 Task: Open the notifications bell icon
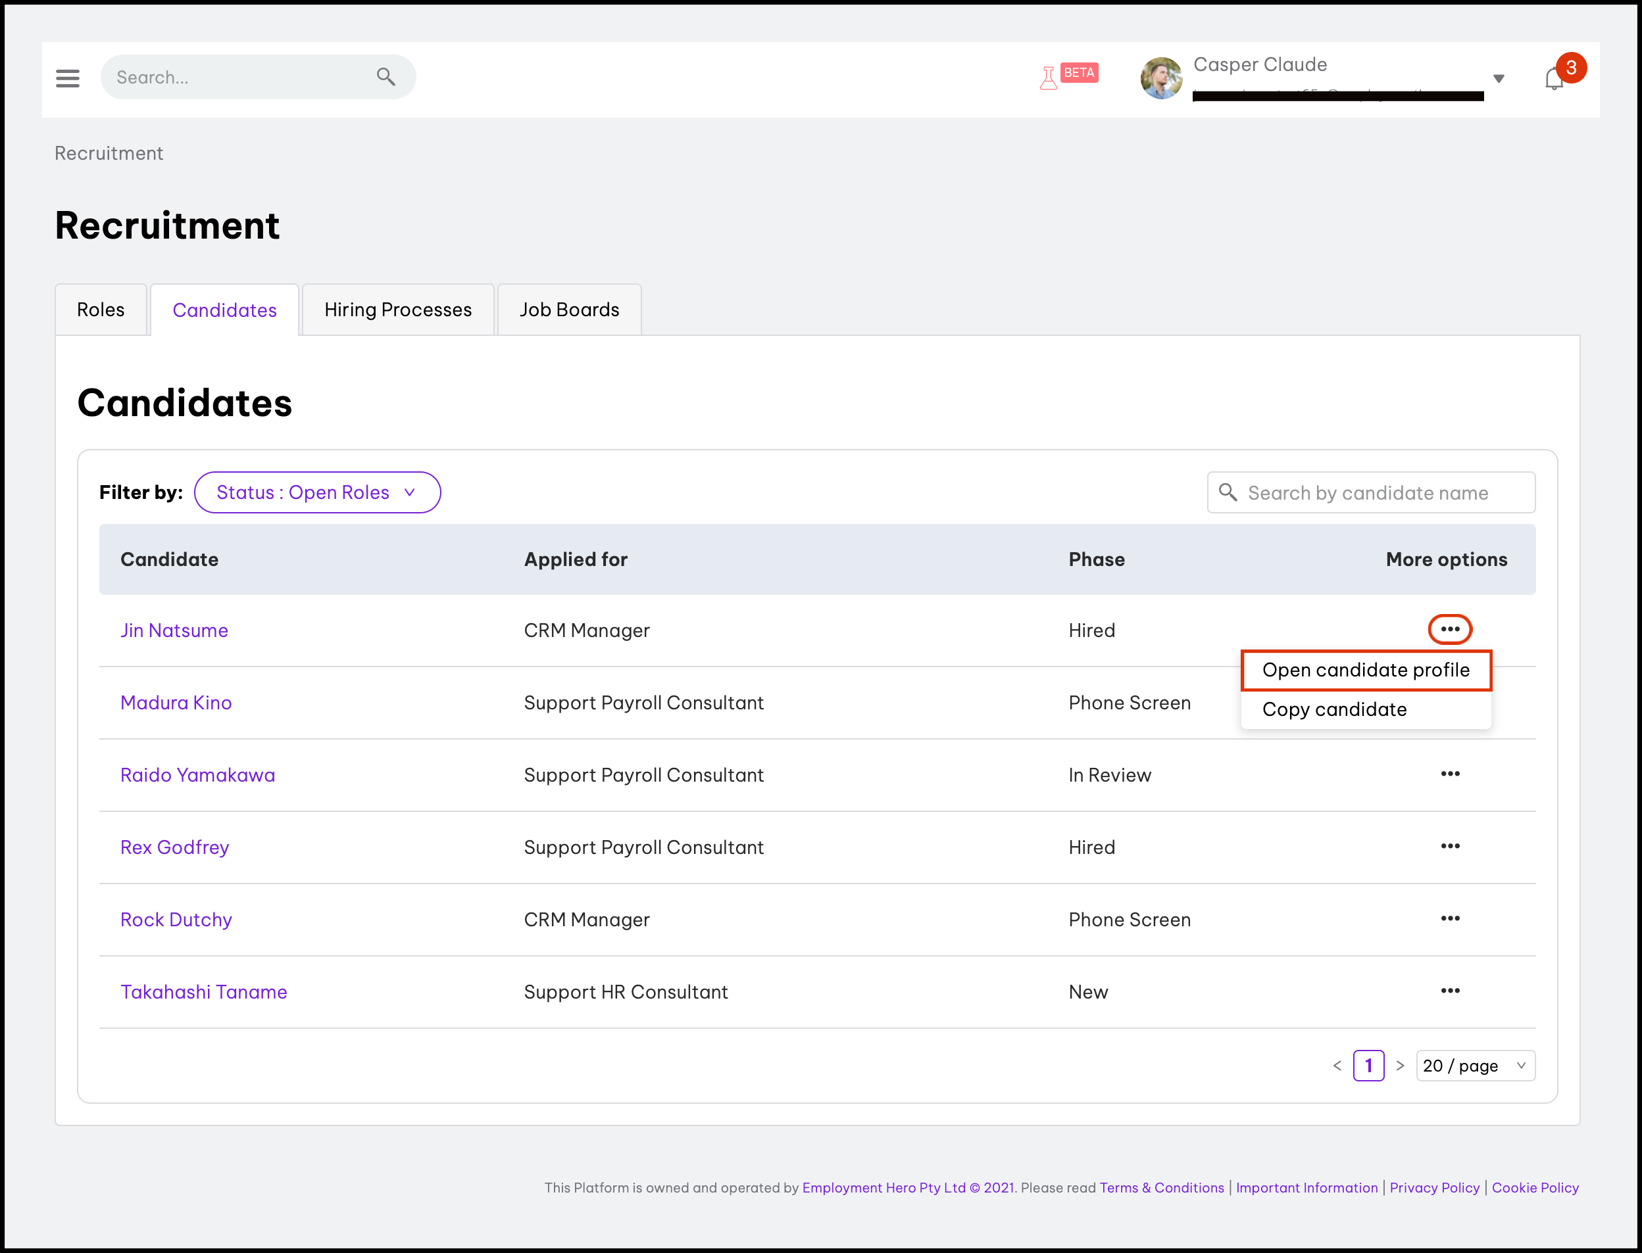(x=1554, y=79)
